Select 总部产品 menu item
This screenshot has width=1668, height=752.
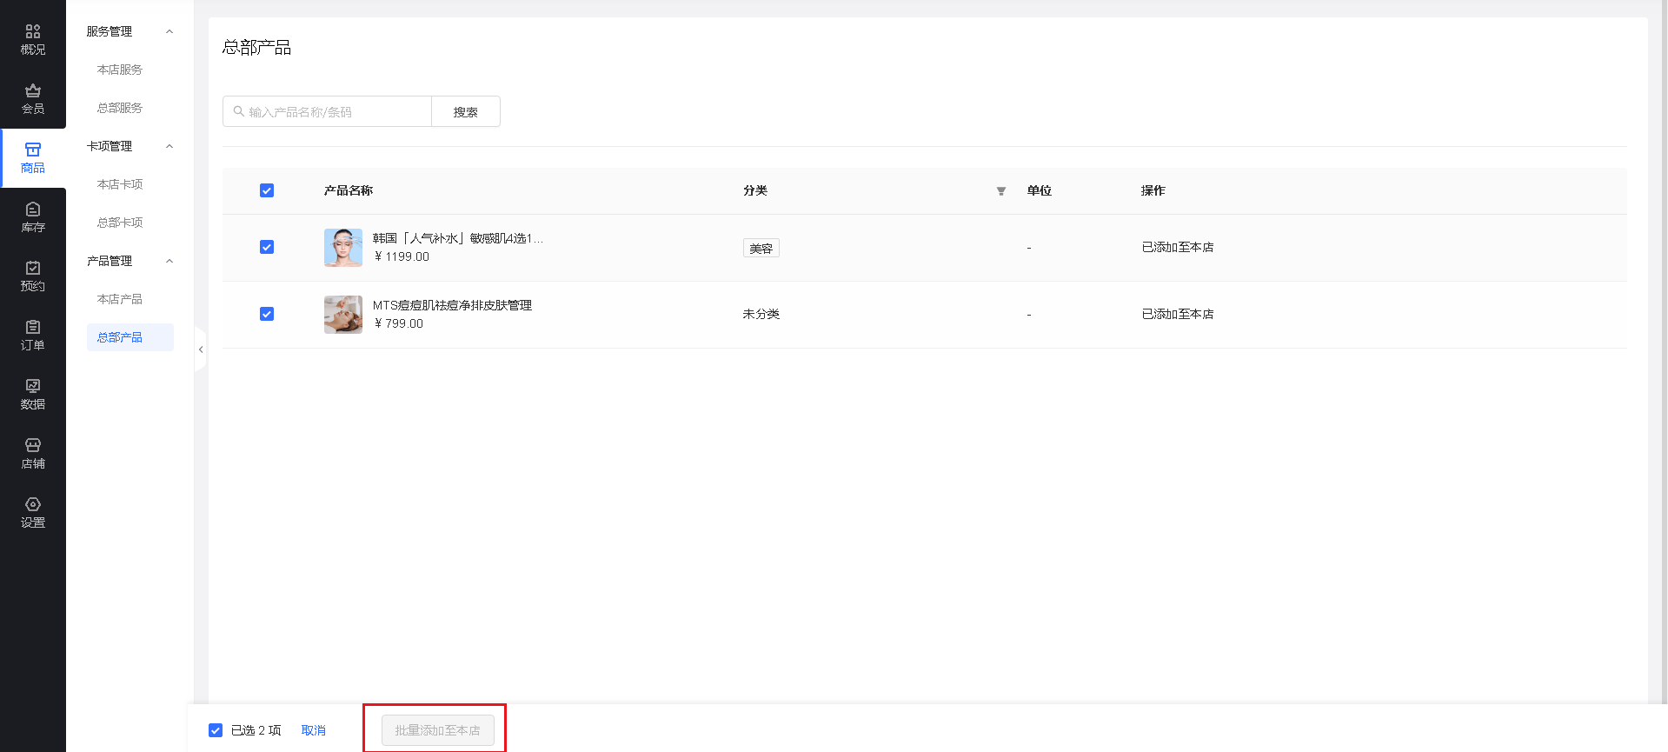130,337
